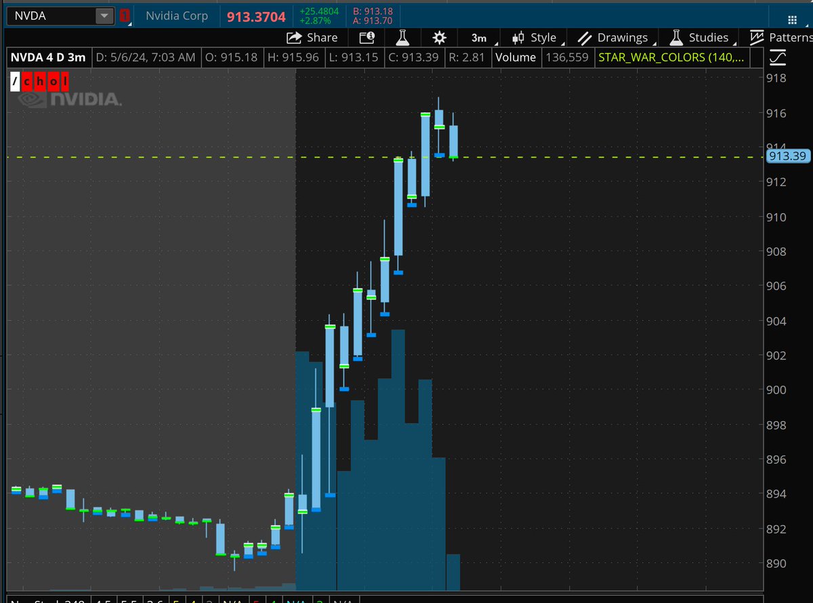Click the flask icon beside Studies
The height and width of the screenshot is (603, 813).
(x=675, y=38)
